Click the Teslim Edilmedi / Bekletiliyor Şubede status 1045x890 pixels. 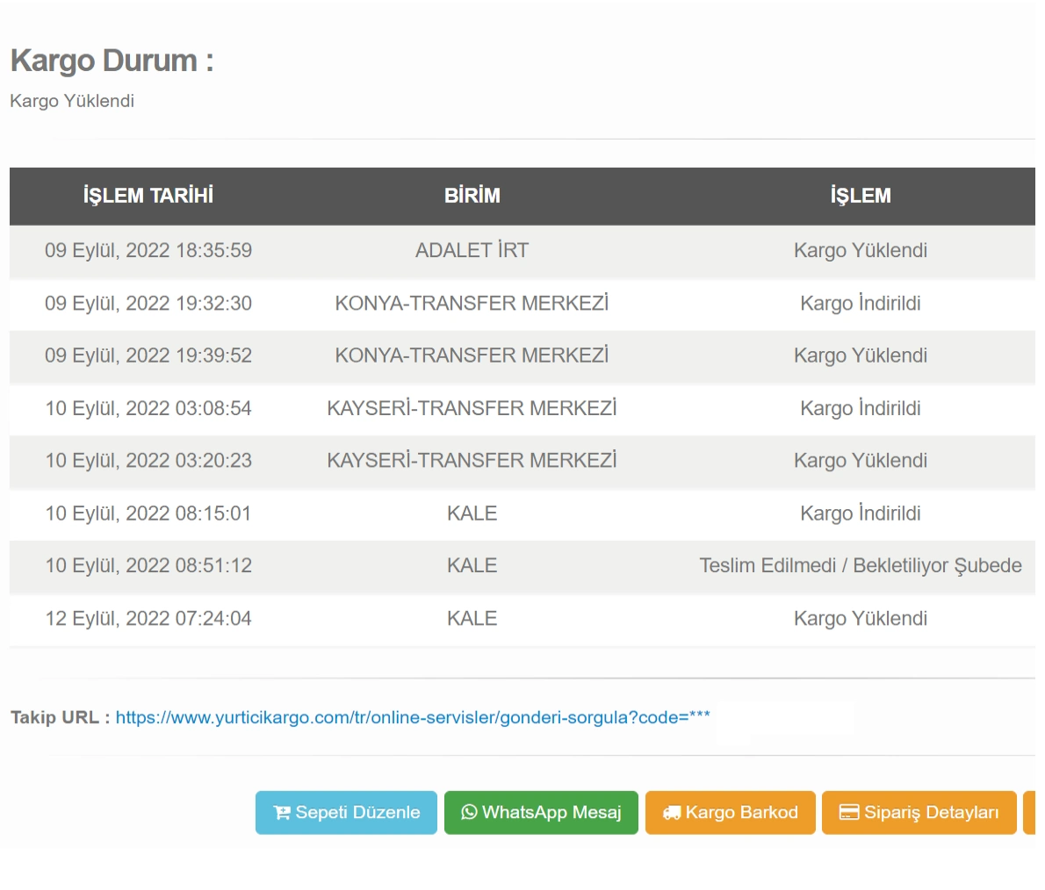(860, 565)
